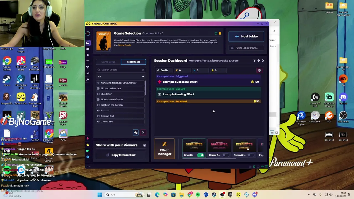Select the Brighten the Screen effect
354x199 pixels.
coord(120,105)
